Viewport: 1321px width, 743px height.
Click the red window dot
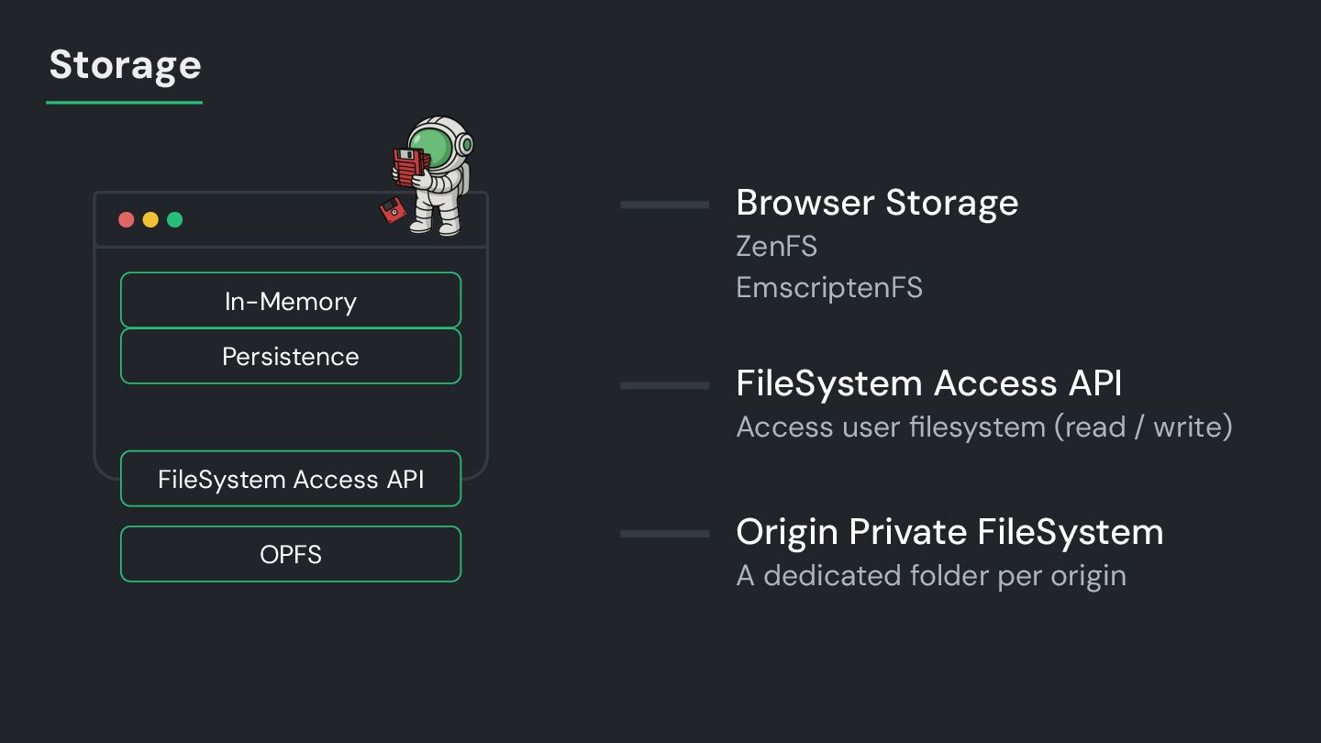[127, 220]
